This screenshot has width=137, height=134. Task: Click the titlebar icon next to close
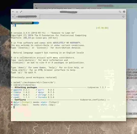[x=17, y=12]
